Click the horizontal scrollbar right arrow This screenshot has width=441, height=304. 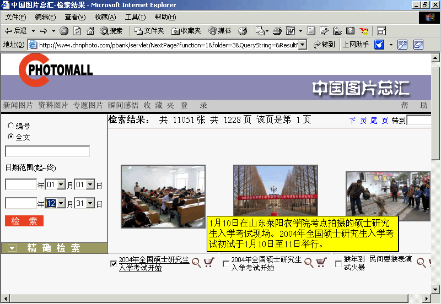(427, 298)
